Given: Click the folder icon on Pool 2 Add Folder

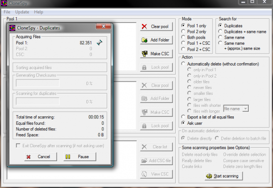Looking at the screenshot, I should click(144, 98).
